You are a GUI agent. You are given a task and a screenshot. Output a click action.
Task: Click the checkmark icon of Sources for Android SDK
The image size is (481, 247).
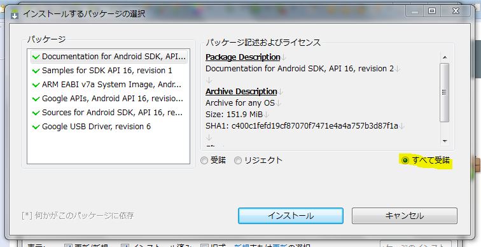pyautogui.click(x=36, y=113)
